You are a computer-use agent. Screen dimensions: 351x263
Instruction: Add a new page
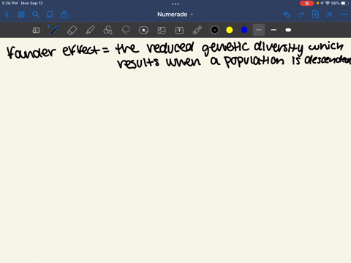[x=315, y=15]
